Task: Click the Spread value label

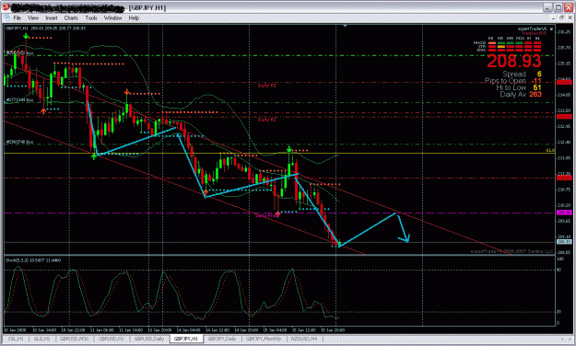Action: coord(514,75)
